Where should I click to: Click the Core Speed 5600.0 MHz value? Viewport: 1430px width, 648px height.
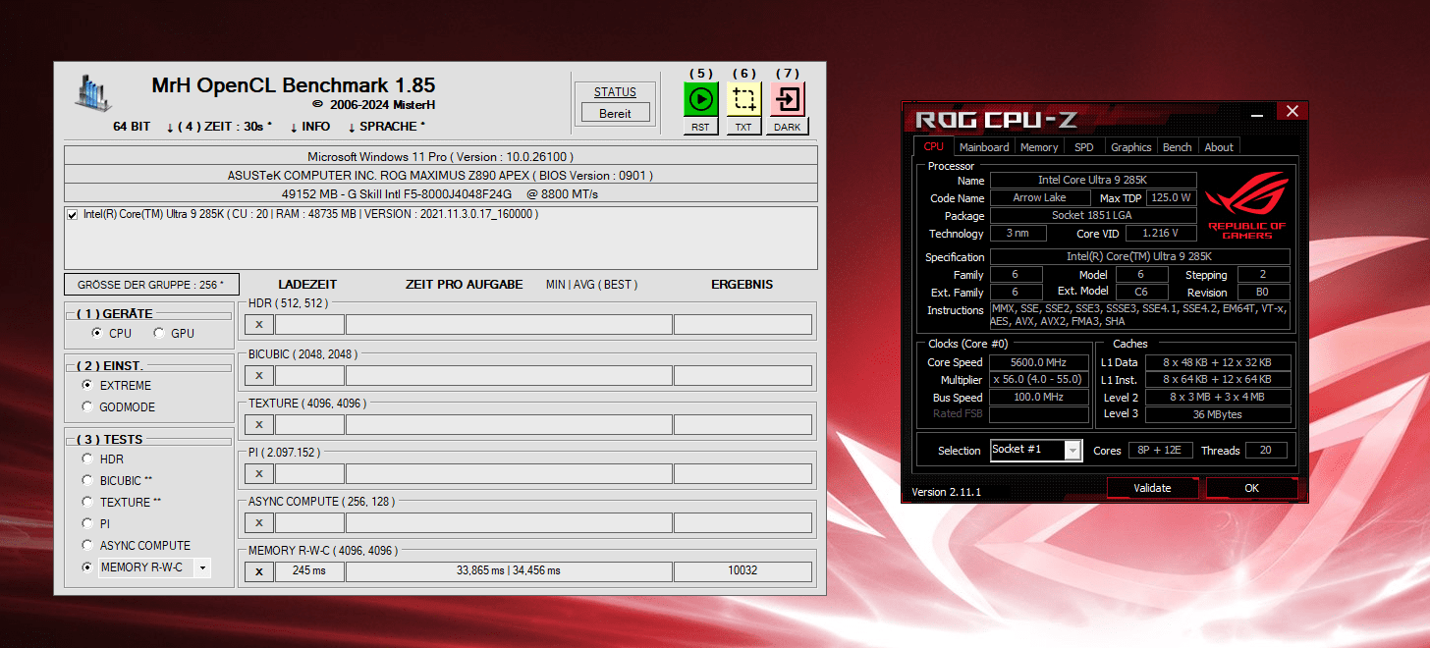point(1039,362)
